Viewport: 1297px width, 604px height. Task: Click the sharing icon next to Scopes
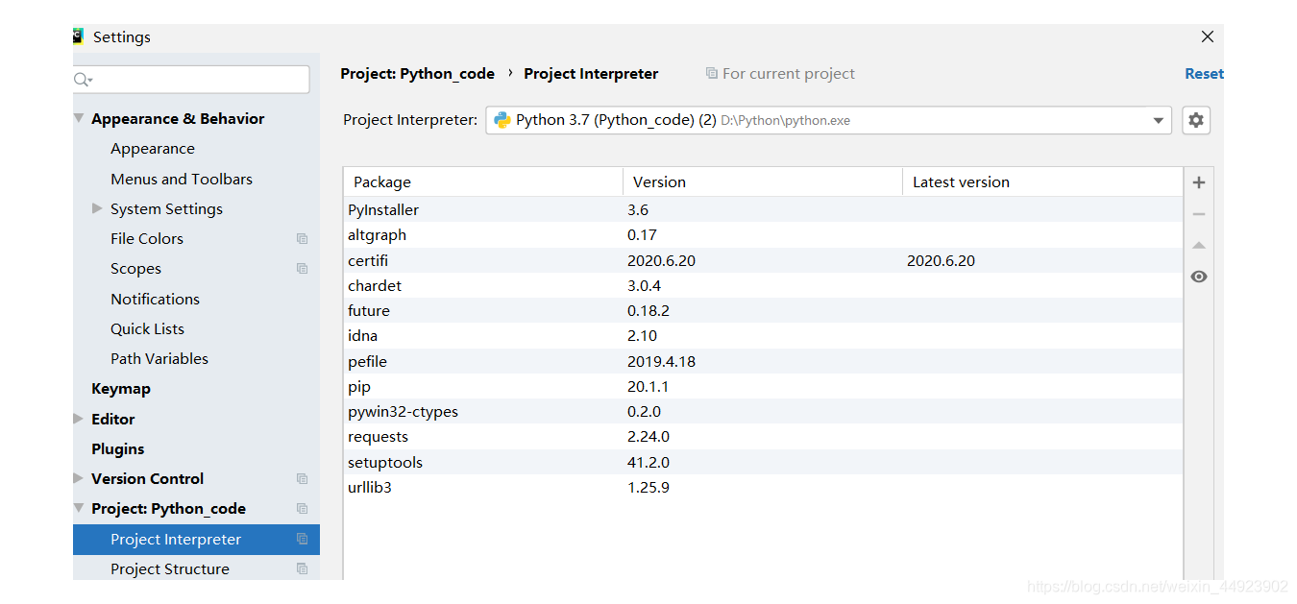(x=302, y=268)
